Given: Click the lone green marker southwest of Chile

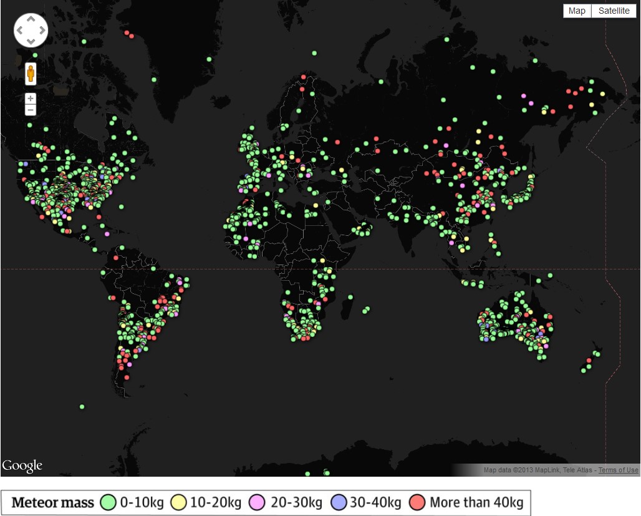Looking at the screenshot, I should coord(82,407).
